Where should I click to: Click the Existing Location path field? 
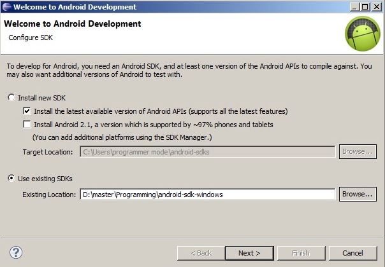[x=207, y=195]
